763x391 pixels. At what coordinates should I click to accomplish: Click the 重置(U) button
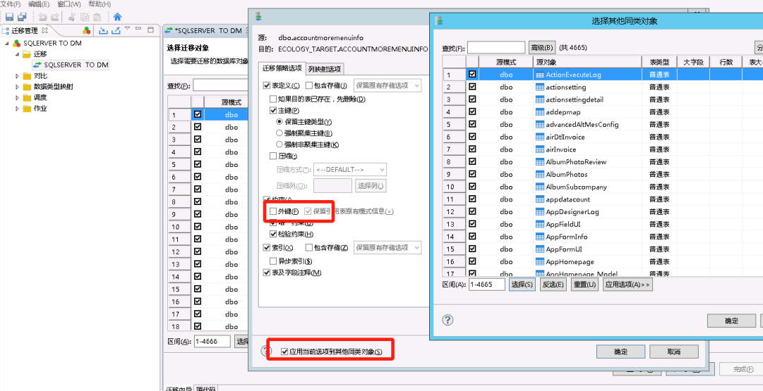click(x=584, y=285)
